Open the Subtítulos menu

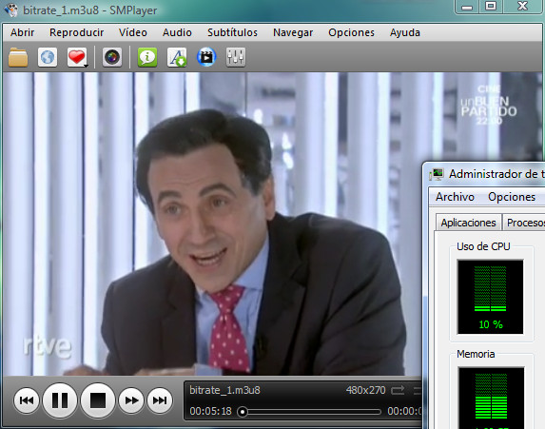tap(232, 32)
